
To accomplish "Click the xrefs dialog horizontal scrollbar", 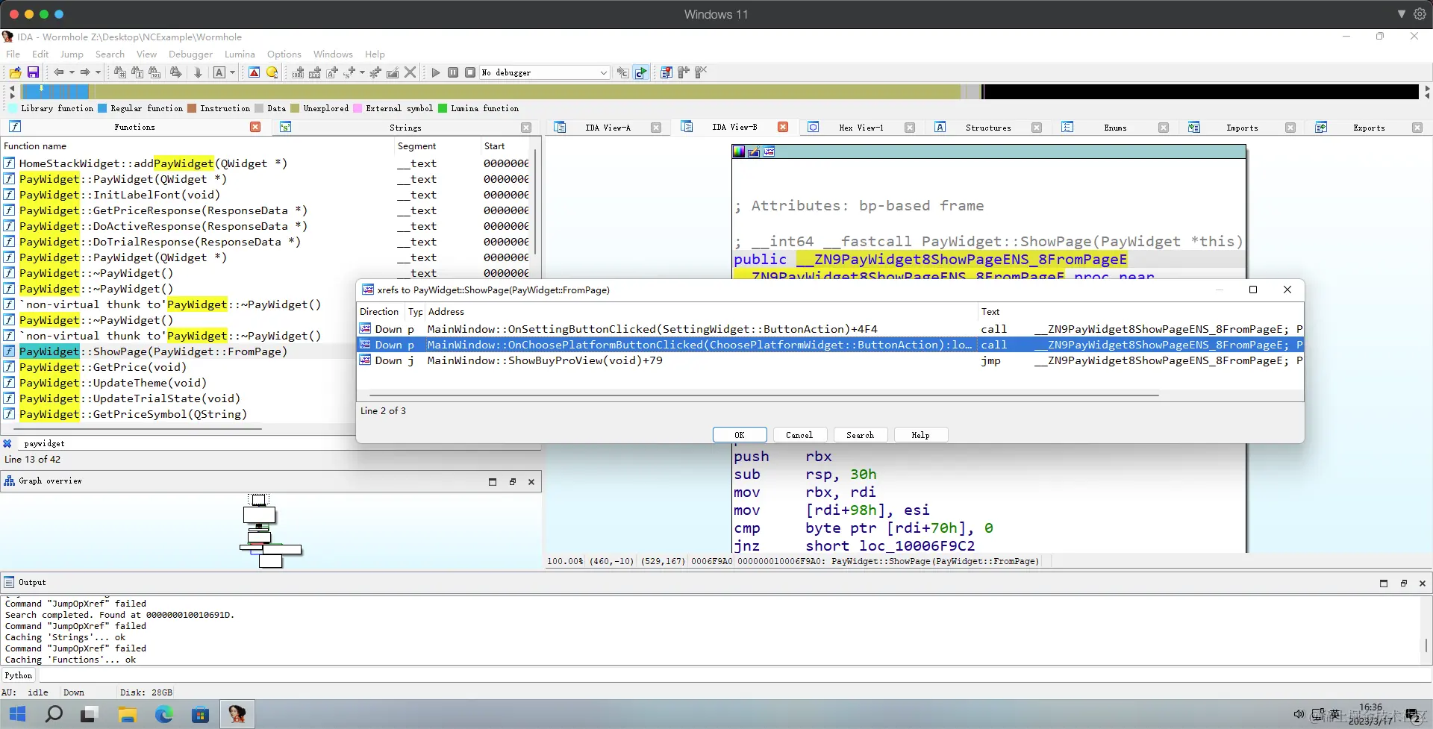I will tap(764, 395).
